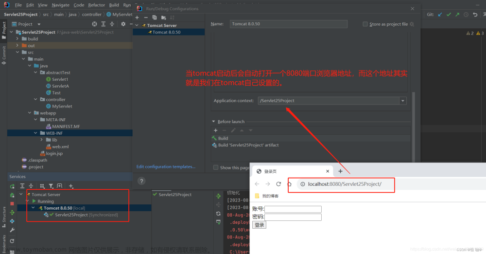Expand the build folder
This screenshot has height=254, width=486.
click(17, 38)
